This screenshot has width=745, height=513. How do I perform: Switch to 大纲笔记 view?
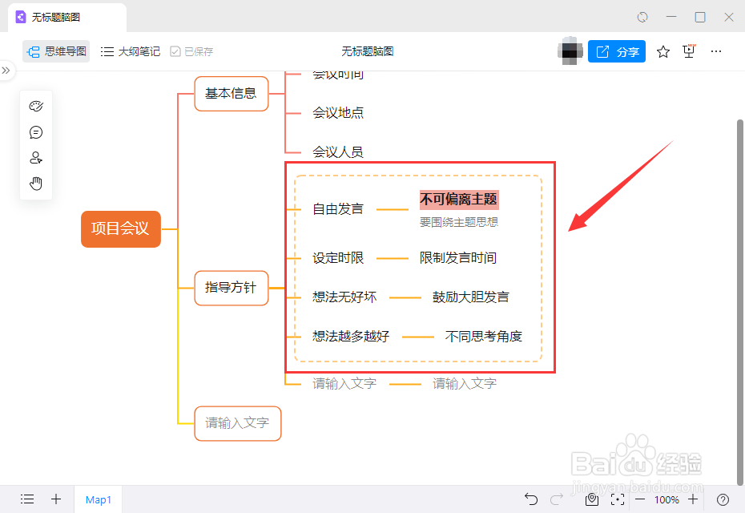tap(130, 50)
